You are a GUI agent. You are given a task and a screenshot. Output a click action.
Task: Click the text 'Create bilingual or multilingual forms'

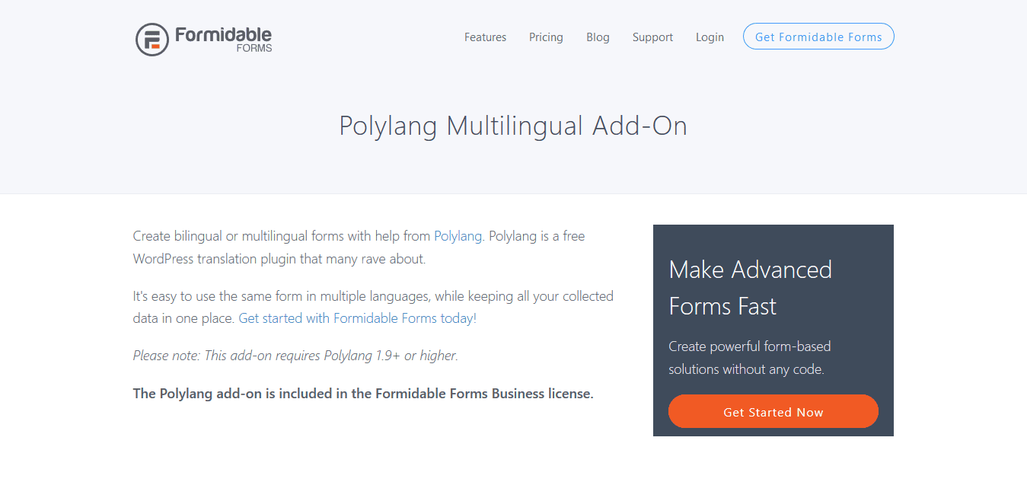(x=238, y=236)
